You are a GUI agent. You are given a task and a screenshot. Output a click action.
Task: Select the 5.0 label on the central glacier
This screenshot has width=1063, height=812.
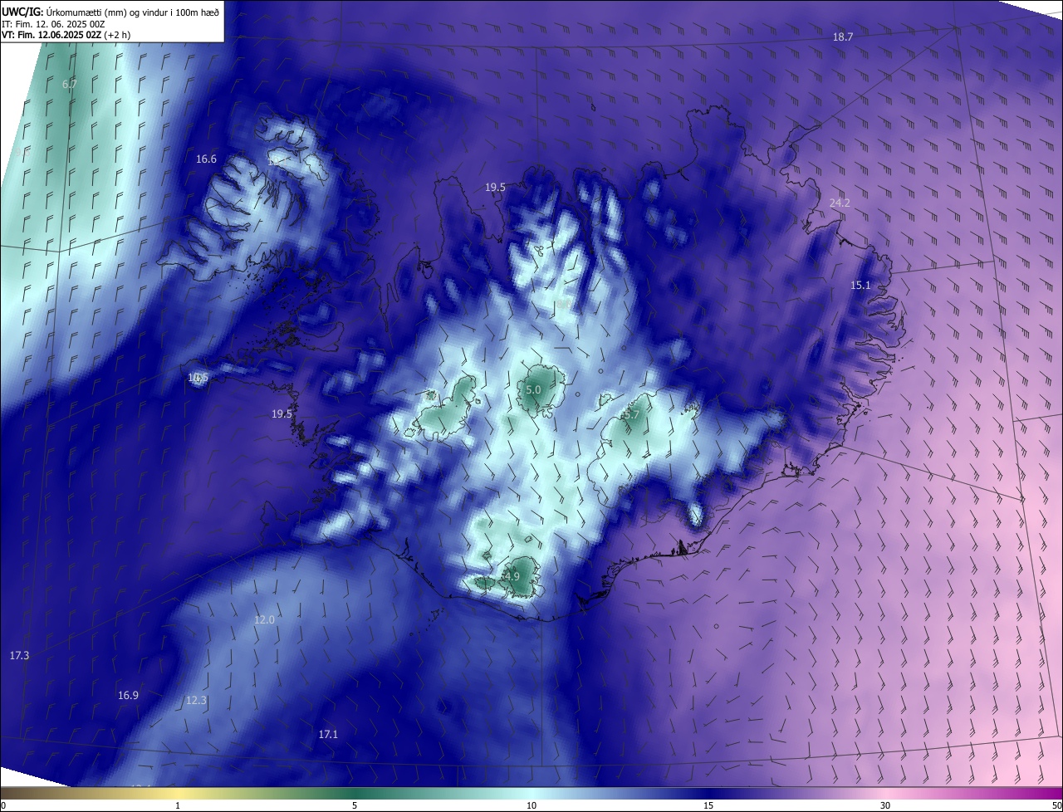coord(533,389)
